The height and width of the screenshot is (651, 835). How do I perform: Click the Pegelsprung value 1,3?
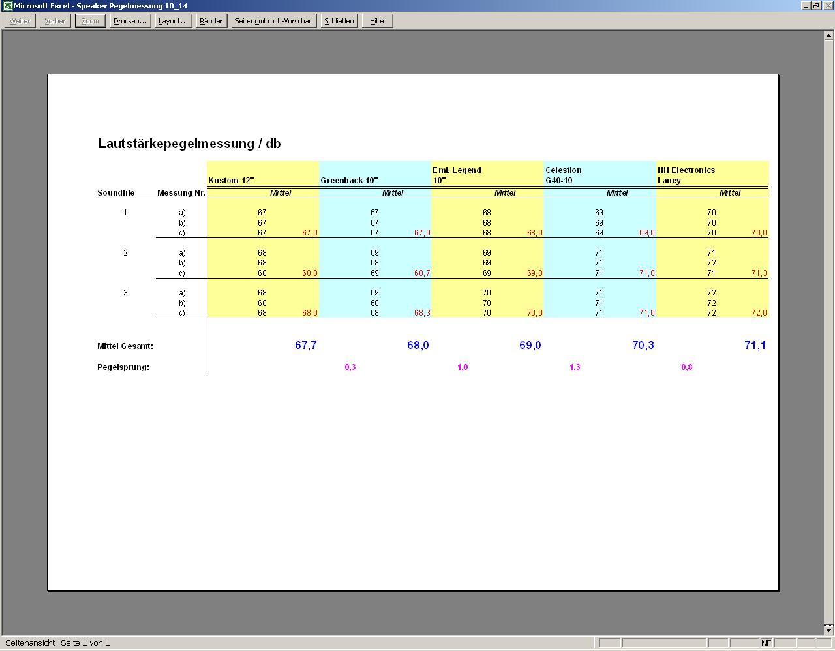[x=575, y=367]
